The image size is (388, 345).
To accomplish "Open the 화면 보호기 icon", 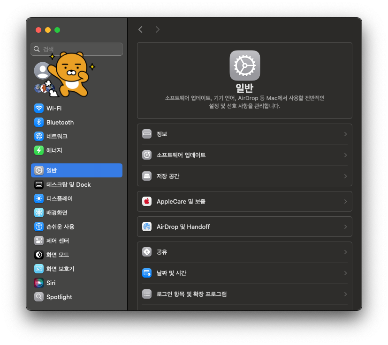I will 39,269.
